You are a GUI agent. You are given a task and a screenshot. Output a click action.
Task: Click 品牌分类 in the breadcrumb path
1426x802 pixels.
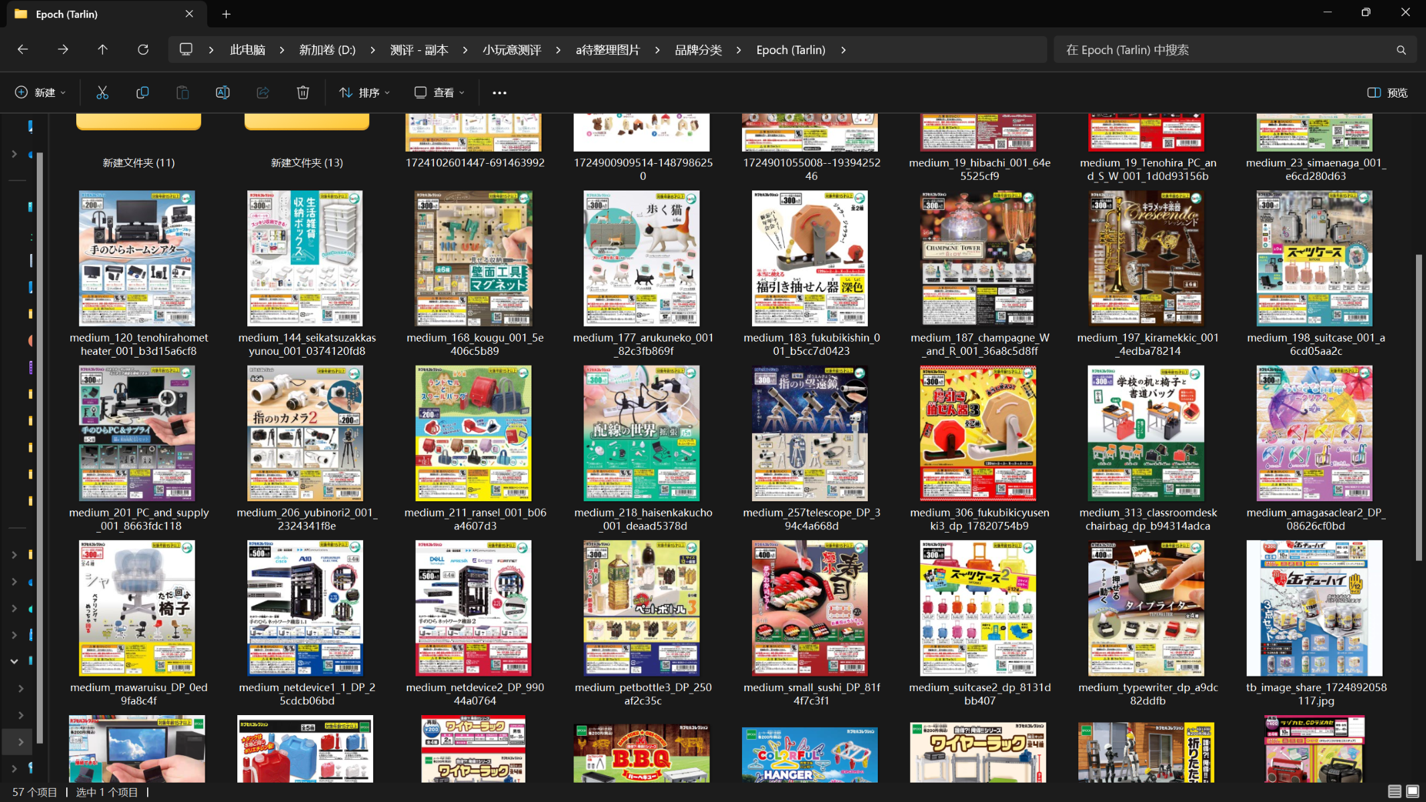[698, 50]
